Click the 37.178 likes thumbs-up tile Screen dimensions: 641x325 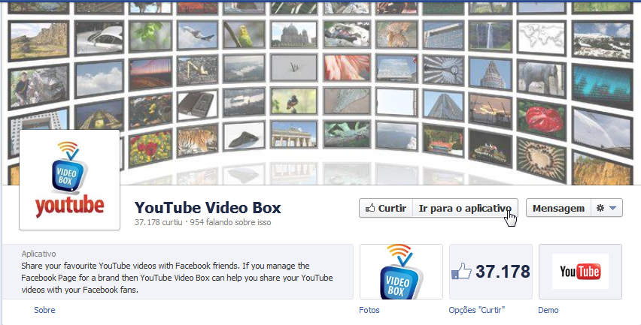click(491, 272)
